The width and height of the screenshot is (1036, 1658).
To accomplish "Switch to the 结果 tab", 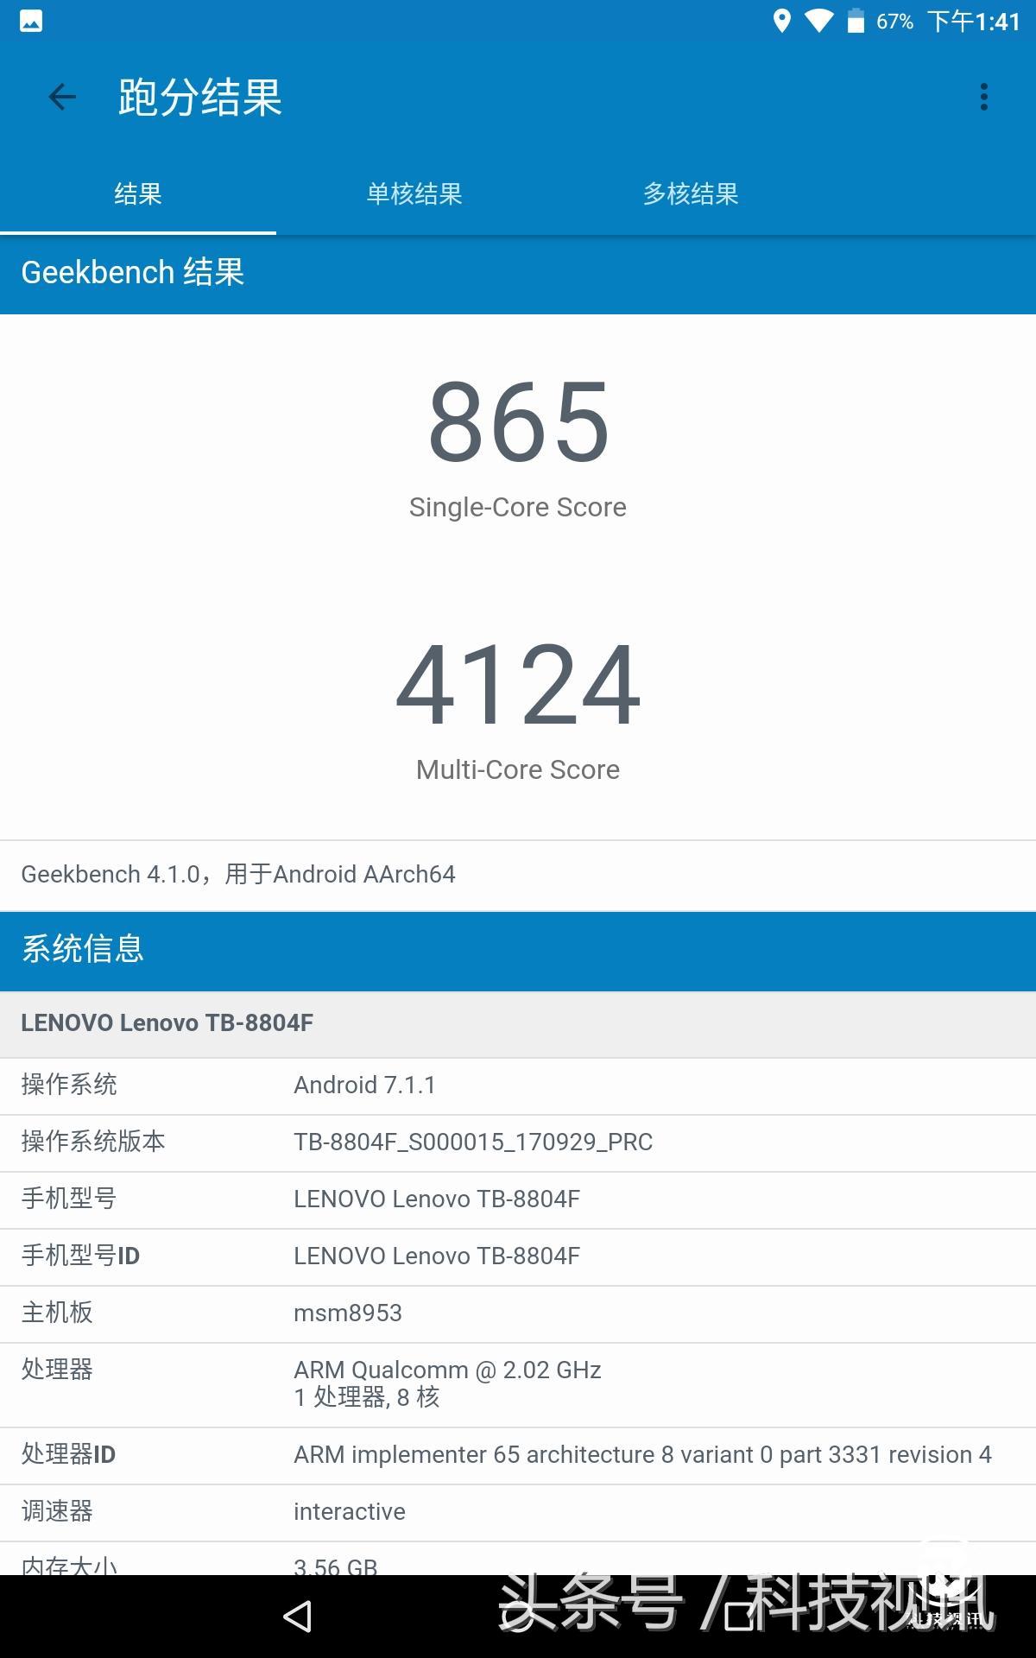I will 138,193.
